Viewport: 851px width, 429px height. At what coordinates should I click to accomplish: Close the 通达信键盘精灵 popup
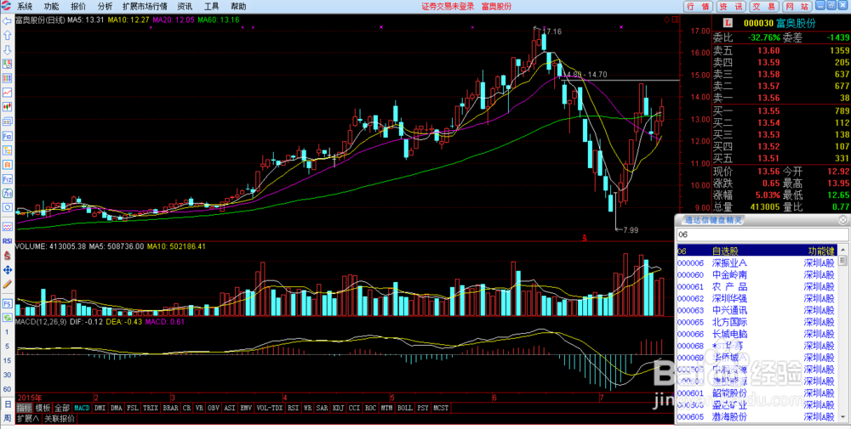click(842, 220)
